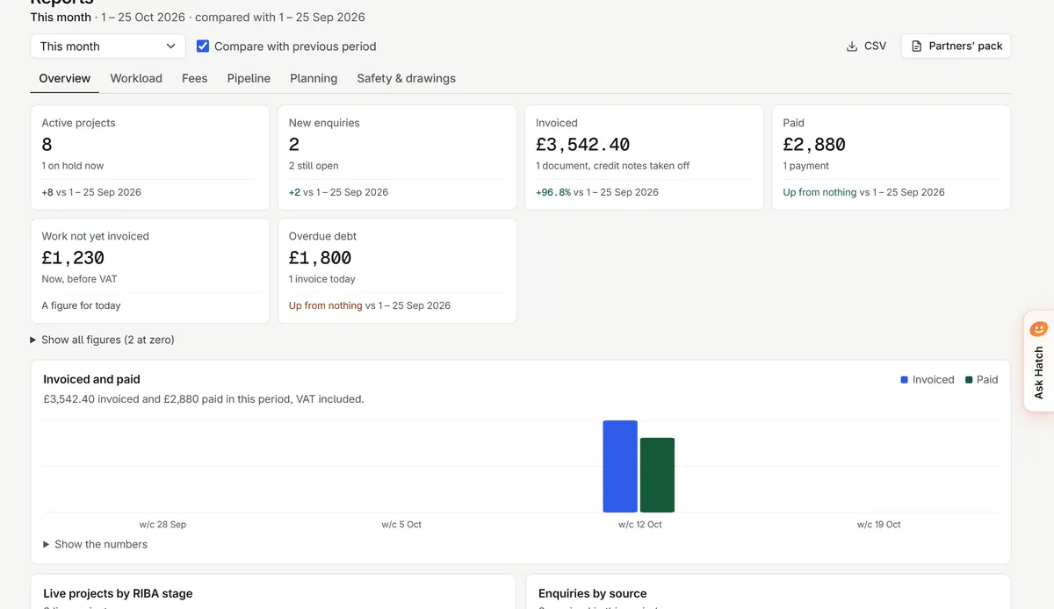
Task: Open the Partners' pack button
Action: coord(957,47)
